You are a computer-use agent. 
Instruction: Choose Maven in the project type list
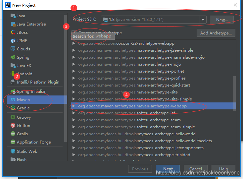pyautogui.click(x=35, y=99)
